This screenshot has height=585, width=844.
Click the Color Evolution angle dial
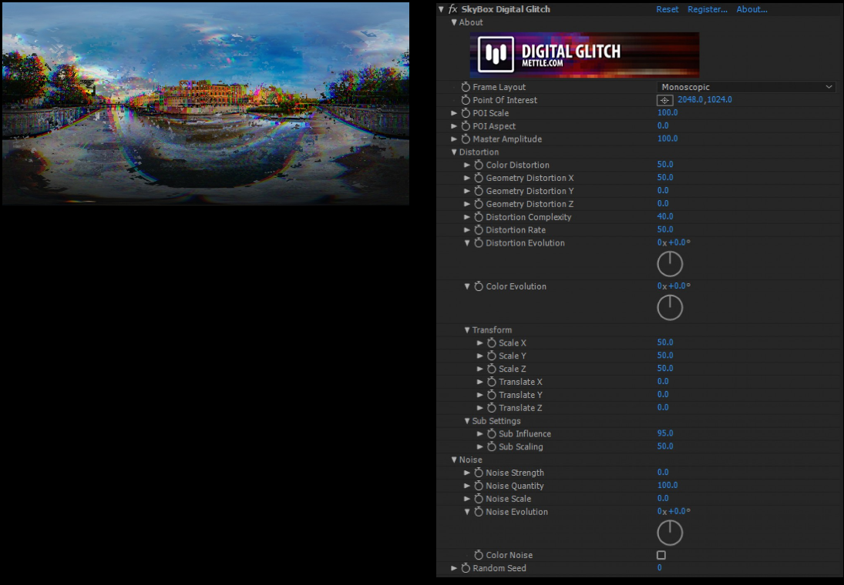click(x=670, y=308)
